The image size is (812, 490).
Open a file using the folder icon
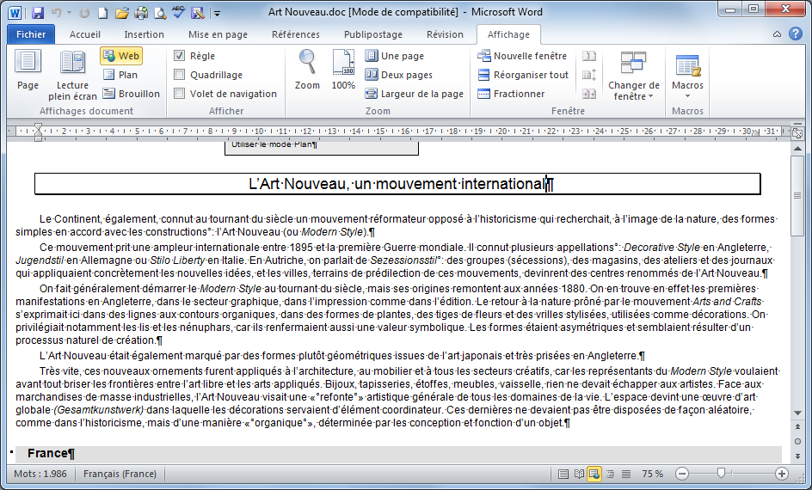[121, 12]
